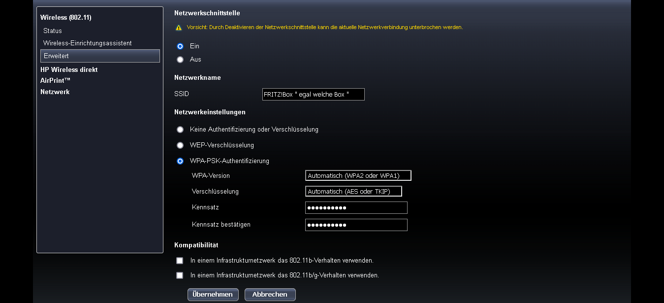Click the yellow warning triangle icon
This screenshot has height=303, width=664.
[x=179, y=28]
